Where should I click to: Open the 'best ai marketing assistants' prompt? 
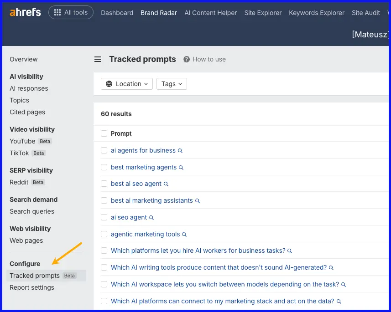click(x=152, y=200)
